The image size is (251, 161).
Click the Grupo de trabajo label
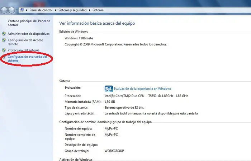[x=77, y=151]
